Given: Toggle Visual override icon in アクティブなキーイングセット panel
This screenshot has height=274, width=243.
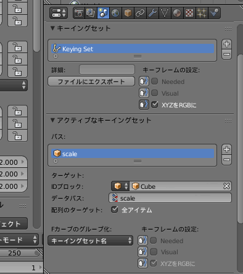Looking at the screenshot, I should pyautogui.click(x=142, y=252).
